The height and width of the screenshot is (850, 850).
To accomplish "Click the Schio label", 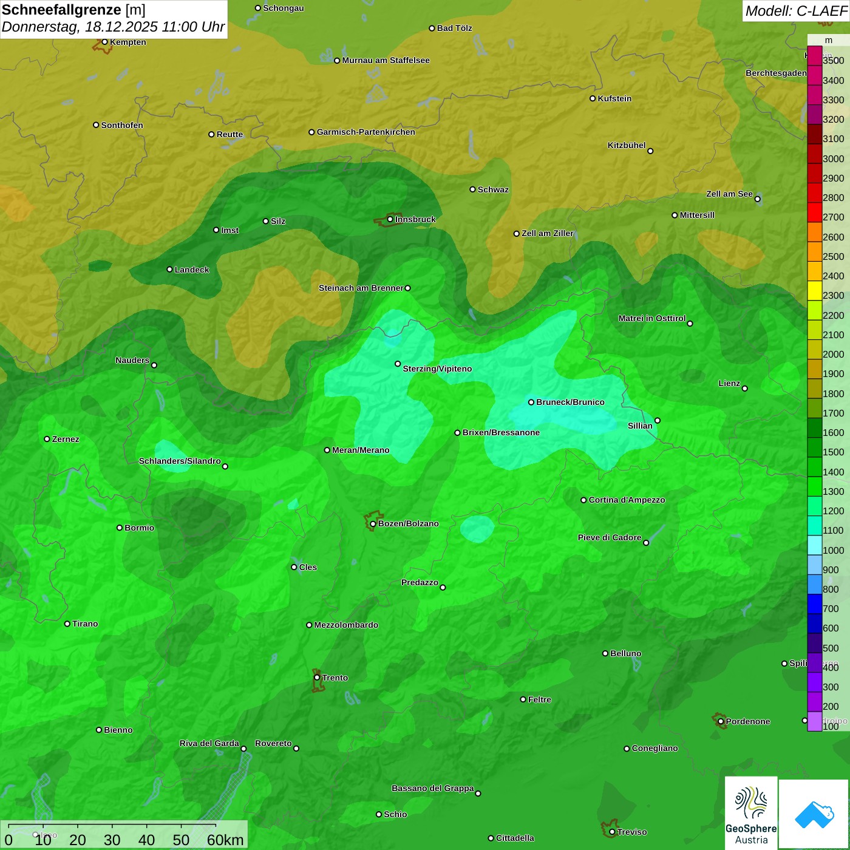I will pos(395,815).
